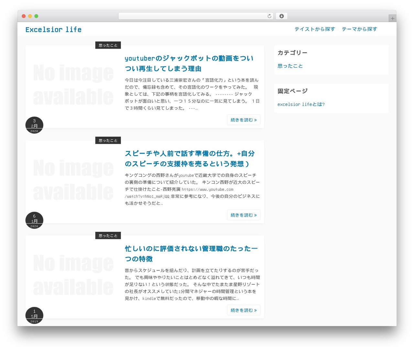This screenshot has height=351, width=414.
Task: Close the browser window with the red button
Action: click(24, 16)
